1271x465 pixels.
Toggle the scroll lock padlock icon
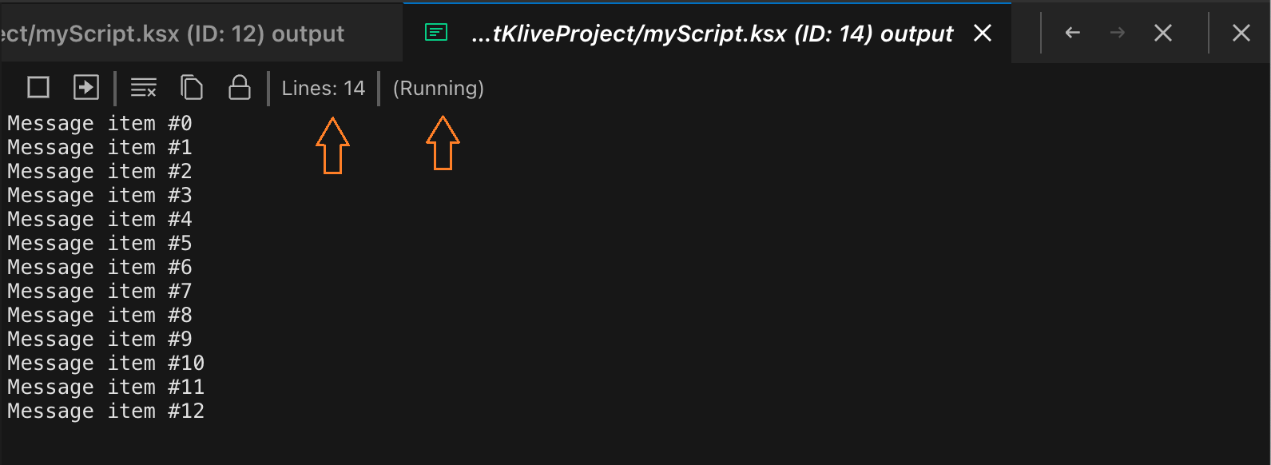(x=240, y=87)
